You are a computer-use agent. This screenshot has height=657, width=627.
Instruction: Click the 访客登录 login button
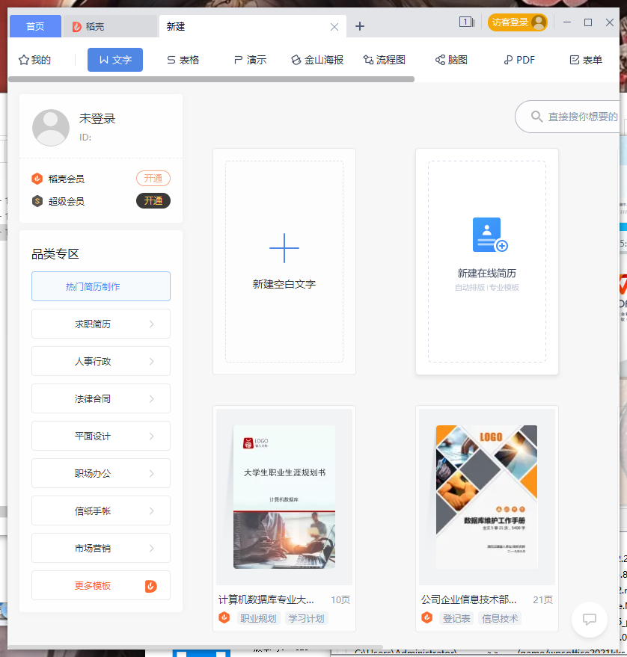point(517,22)
